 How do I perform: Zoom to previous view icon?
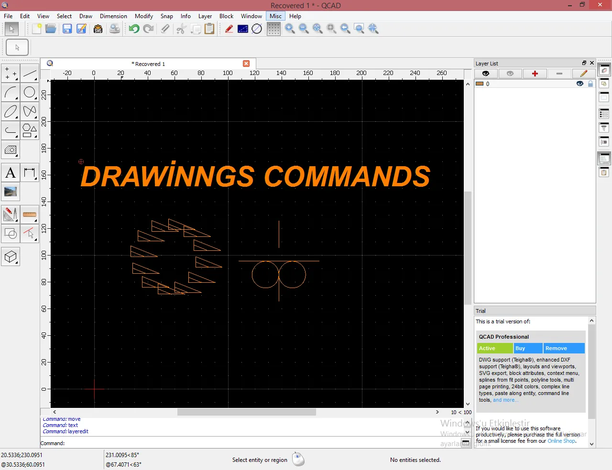click(345, 29)
